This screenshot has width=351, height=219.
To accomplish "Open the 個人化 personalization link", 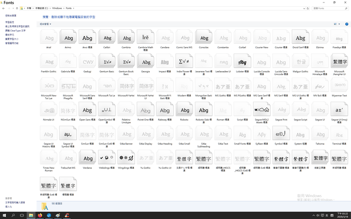I will 8,207.
